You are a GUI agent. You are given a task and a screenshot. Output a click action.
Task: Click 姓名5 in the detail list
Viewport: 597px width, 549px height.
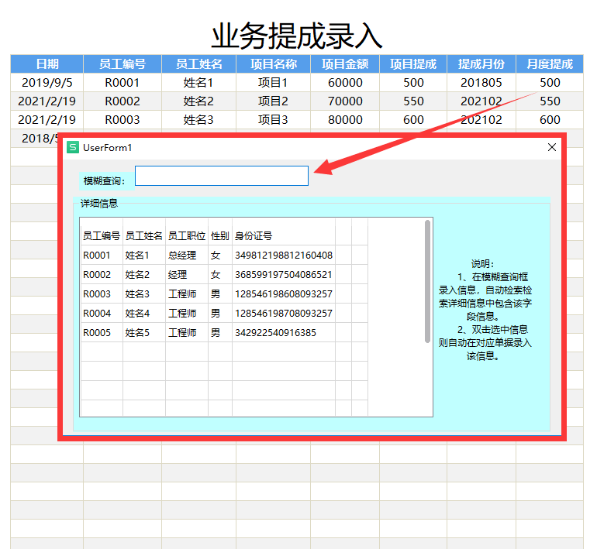pos(137,333)
